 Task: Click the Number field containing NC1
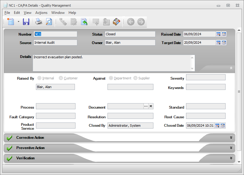point(55,34)
